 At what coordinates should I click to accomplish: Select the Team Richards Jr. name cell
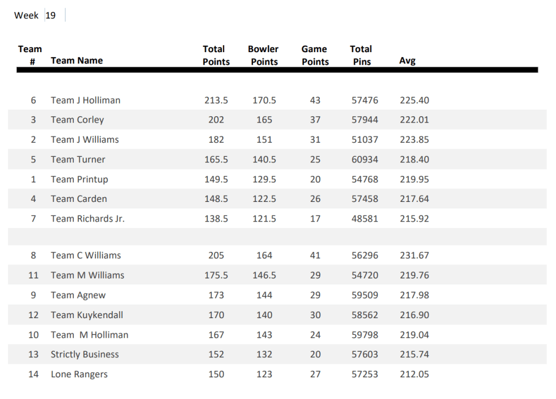[x=87, y=219]
